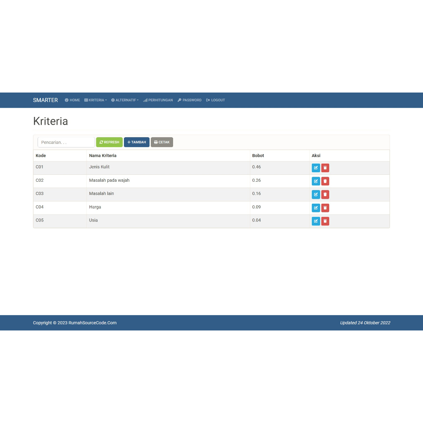Print the list with Cetak
Image resolution: width=423 pixels, height=423 pixels.
tap(162, 142)
